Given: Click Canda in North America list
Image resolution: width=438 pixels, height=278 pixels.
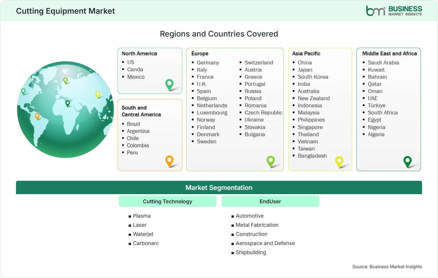Looking at the screenshot, I should (135, 69).
